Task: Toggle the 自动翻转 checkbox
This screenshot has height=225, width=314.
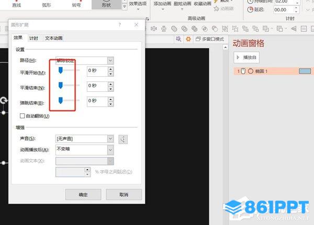Action: tap(22, 116)
